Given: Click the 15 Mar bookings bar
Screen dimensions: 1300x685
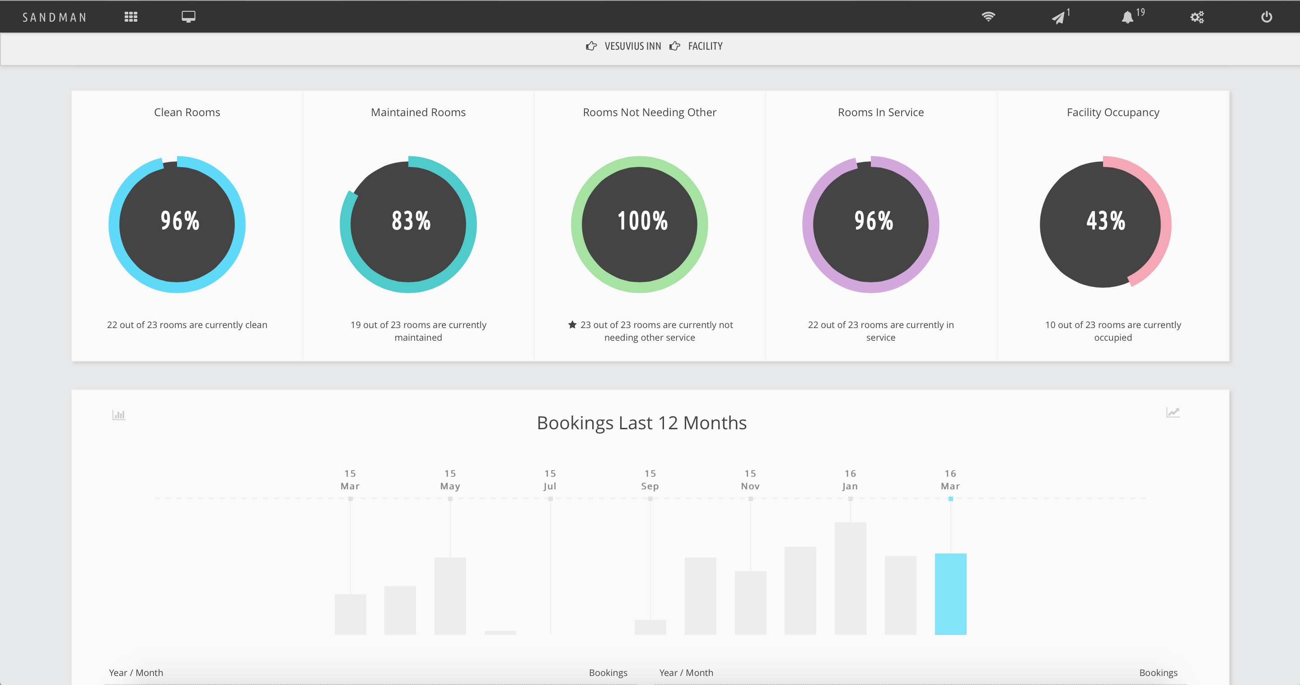Looking at the screenshot, I should 350,615.
